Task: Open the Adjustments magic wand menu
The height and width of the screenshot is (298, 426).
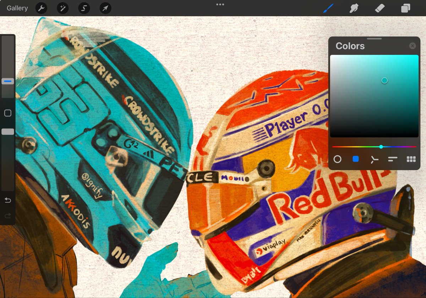Action: tap(63, 8)
